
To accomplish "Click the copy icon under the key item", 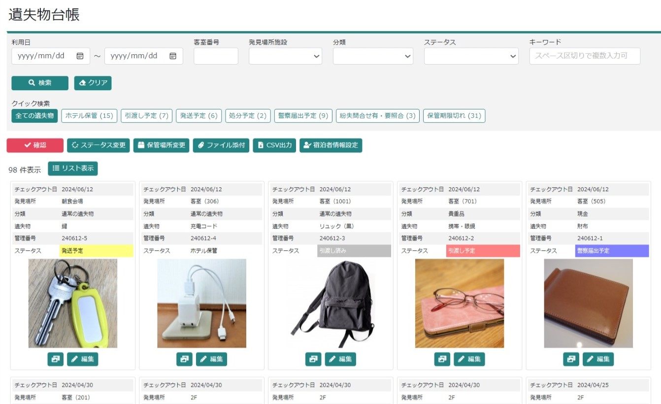I will tap(55, 359).
